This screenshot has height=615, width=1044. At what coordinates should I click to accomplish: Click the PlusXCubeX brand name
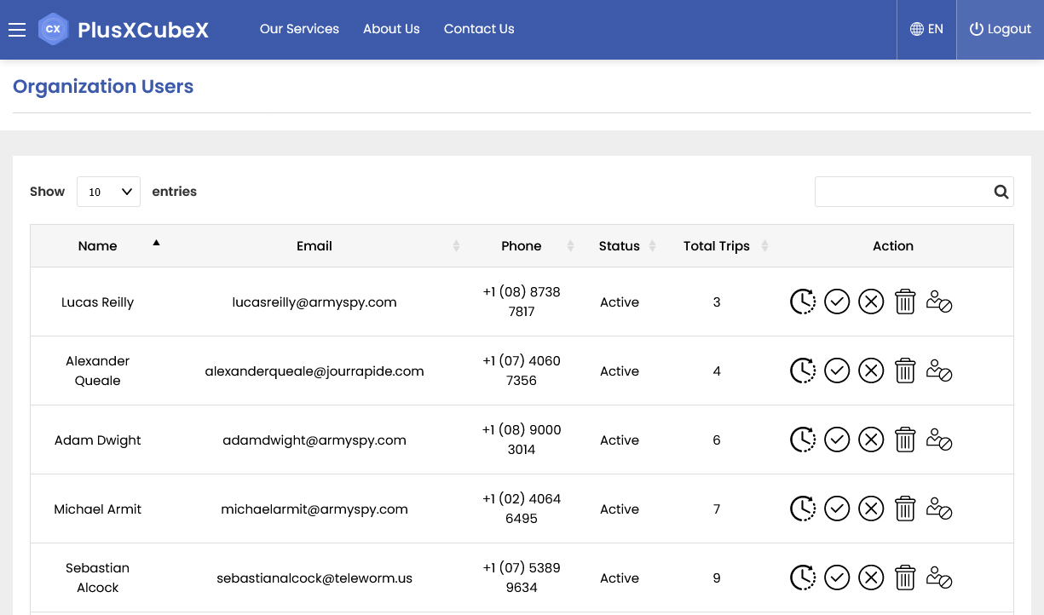[x=143, y=30]
